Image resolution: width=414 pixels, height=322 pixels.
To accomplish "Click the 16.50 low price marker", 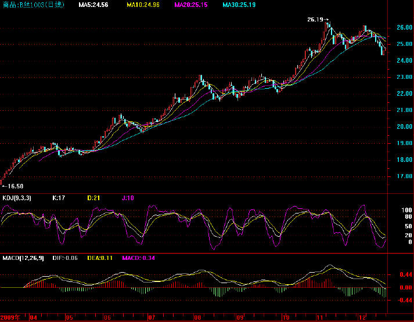I will tap(13, 186).
